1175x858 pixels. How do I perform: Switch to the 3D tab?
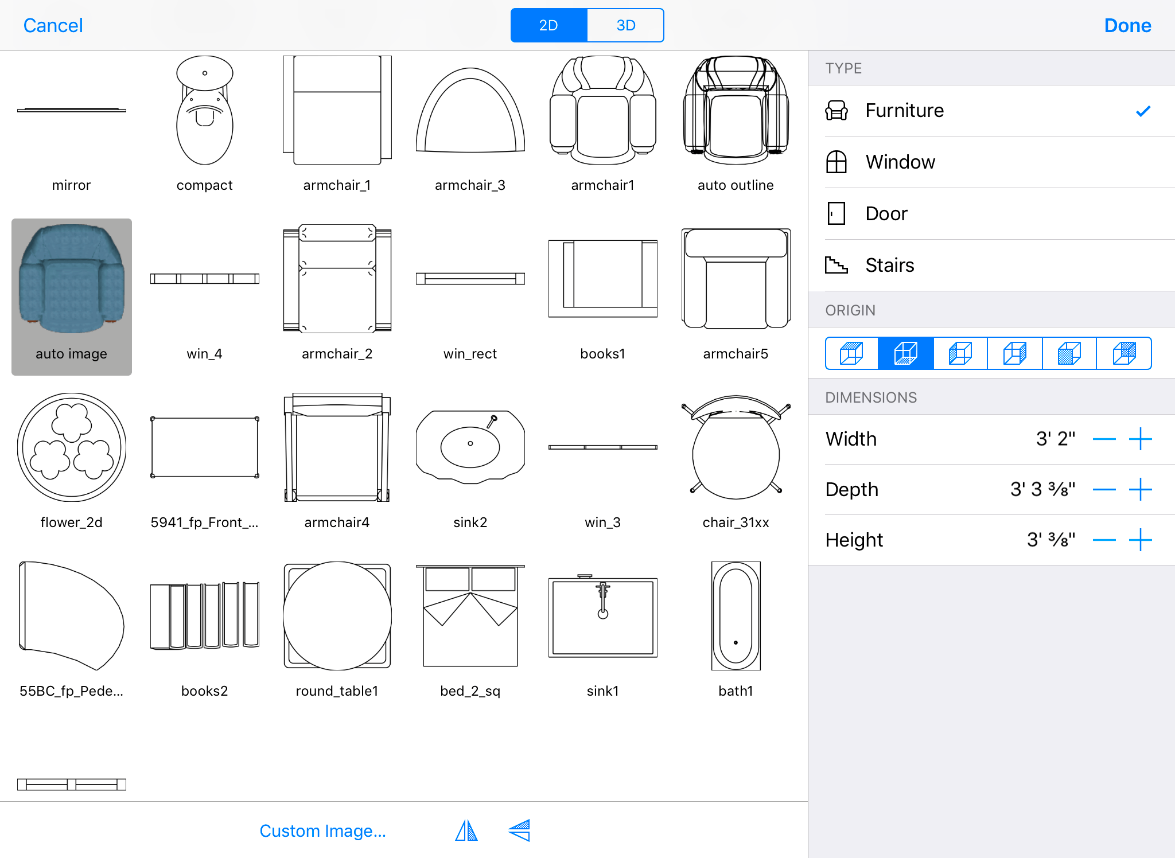625,25
